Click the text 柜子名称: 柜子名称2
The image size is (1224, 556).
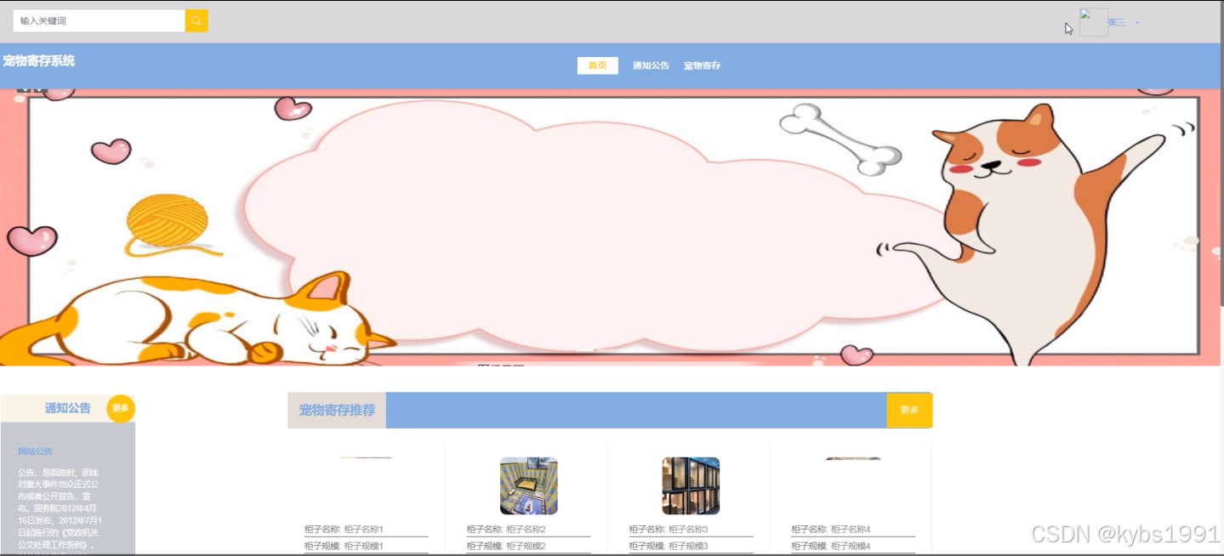pos(506,530)
